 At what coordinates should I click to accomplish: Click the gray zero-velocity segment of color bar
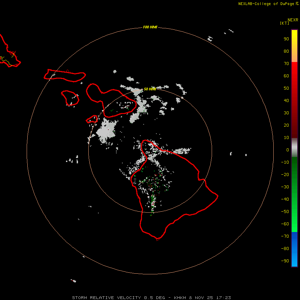pos(294,148)
